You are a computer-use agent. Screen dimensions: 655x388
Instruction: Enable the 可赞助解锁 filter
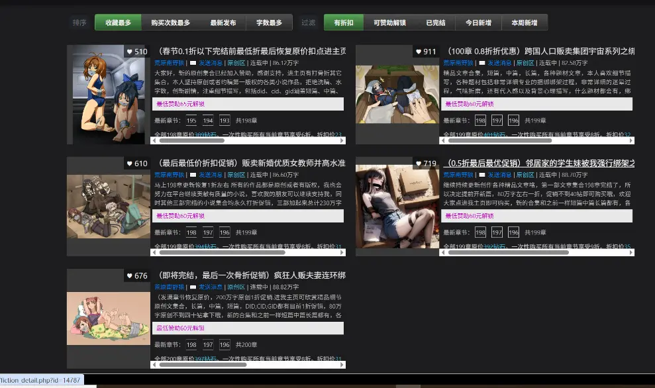click(389, 23)
